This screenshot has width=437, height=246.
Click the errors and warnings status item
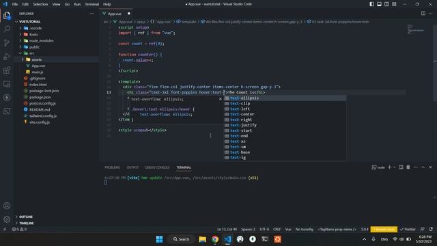point(19,230)
